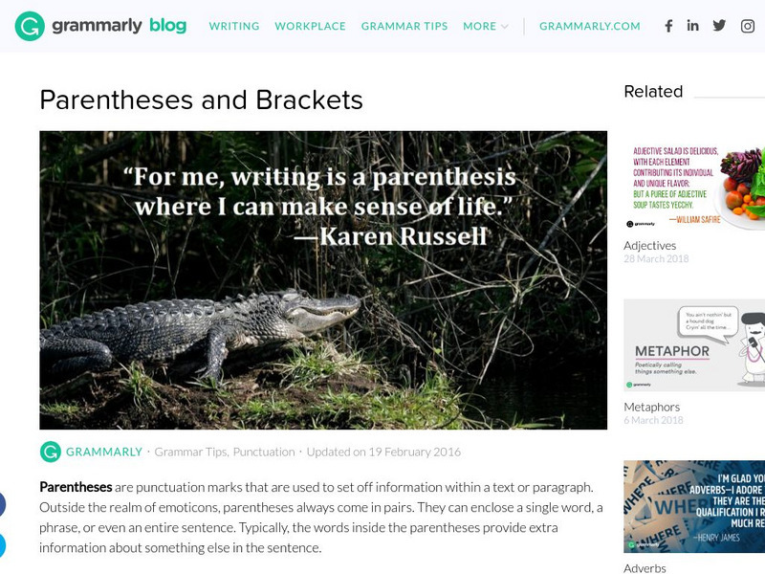Visit the GRAMMARLY.COM link
765x574 pixels.
click(x=590, y=26)
